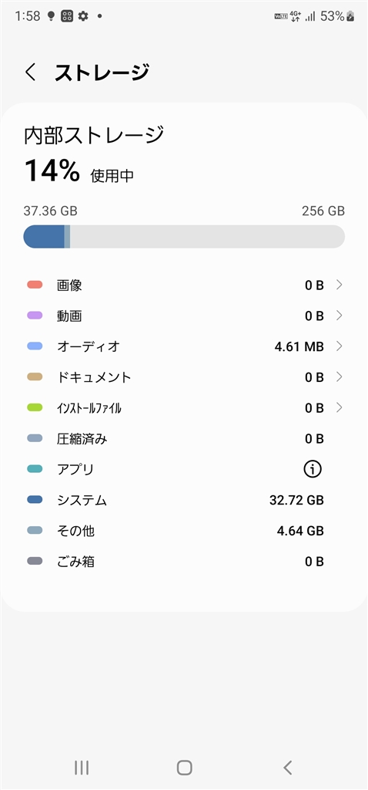Select the 圧縮済み row
Viewport: 368px width, 790px height.
click(184, 439)
